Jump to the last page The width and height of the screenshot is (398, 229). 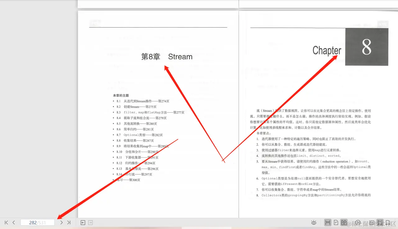click(69, 222)
